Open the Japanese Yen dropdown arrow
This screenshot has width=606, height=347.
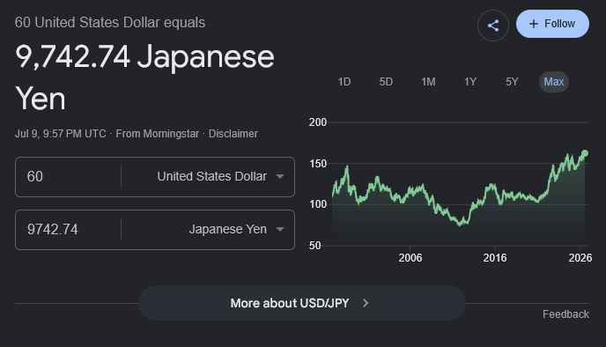[280, 229]
